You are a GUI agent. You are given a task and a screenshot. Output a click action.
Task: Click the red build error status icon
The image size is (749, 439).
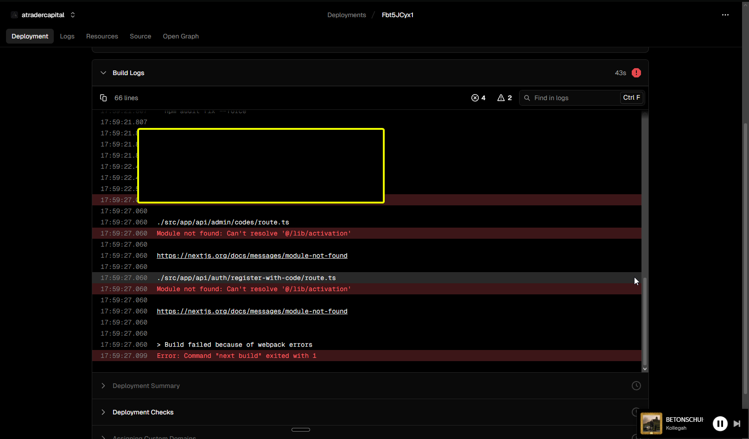(x=636, y=73)
